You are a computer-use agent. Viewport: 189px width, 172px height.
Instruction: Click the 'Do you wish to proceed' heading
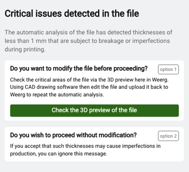(42, 135)
